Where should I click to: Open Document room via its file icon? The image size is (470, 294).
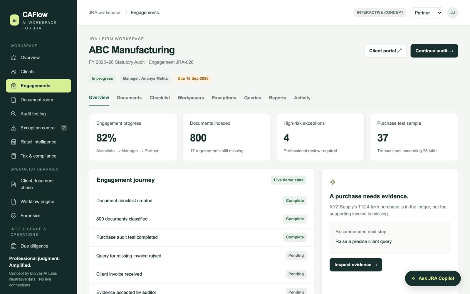[x=14, y=100]
